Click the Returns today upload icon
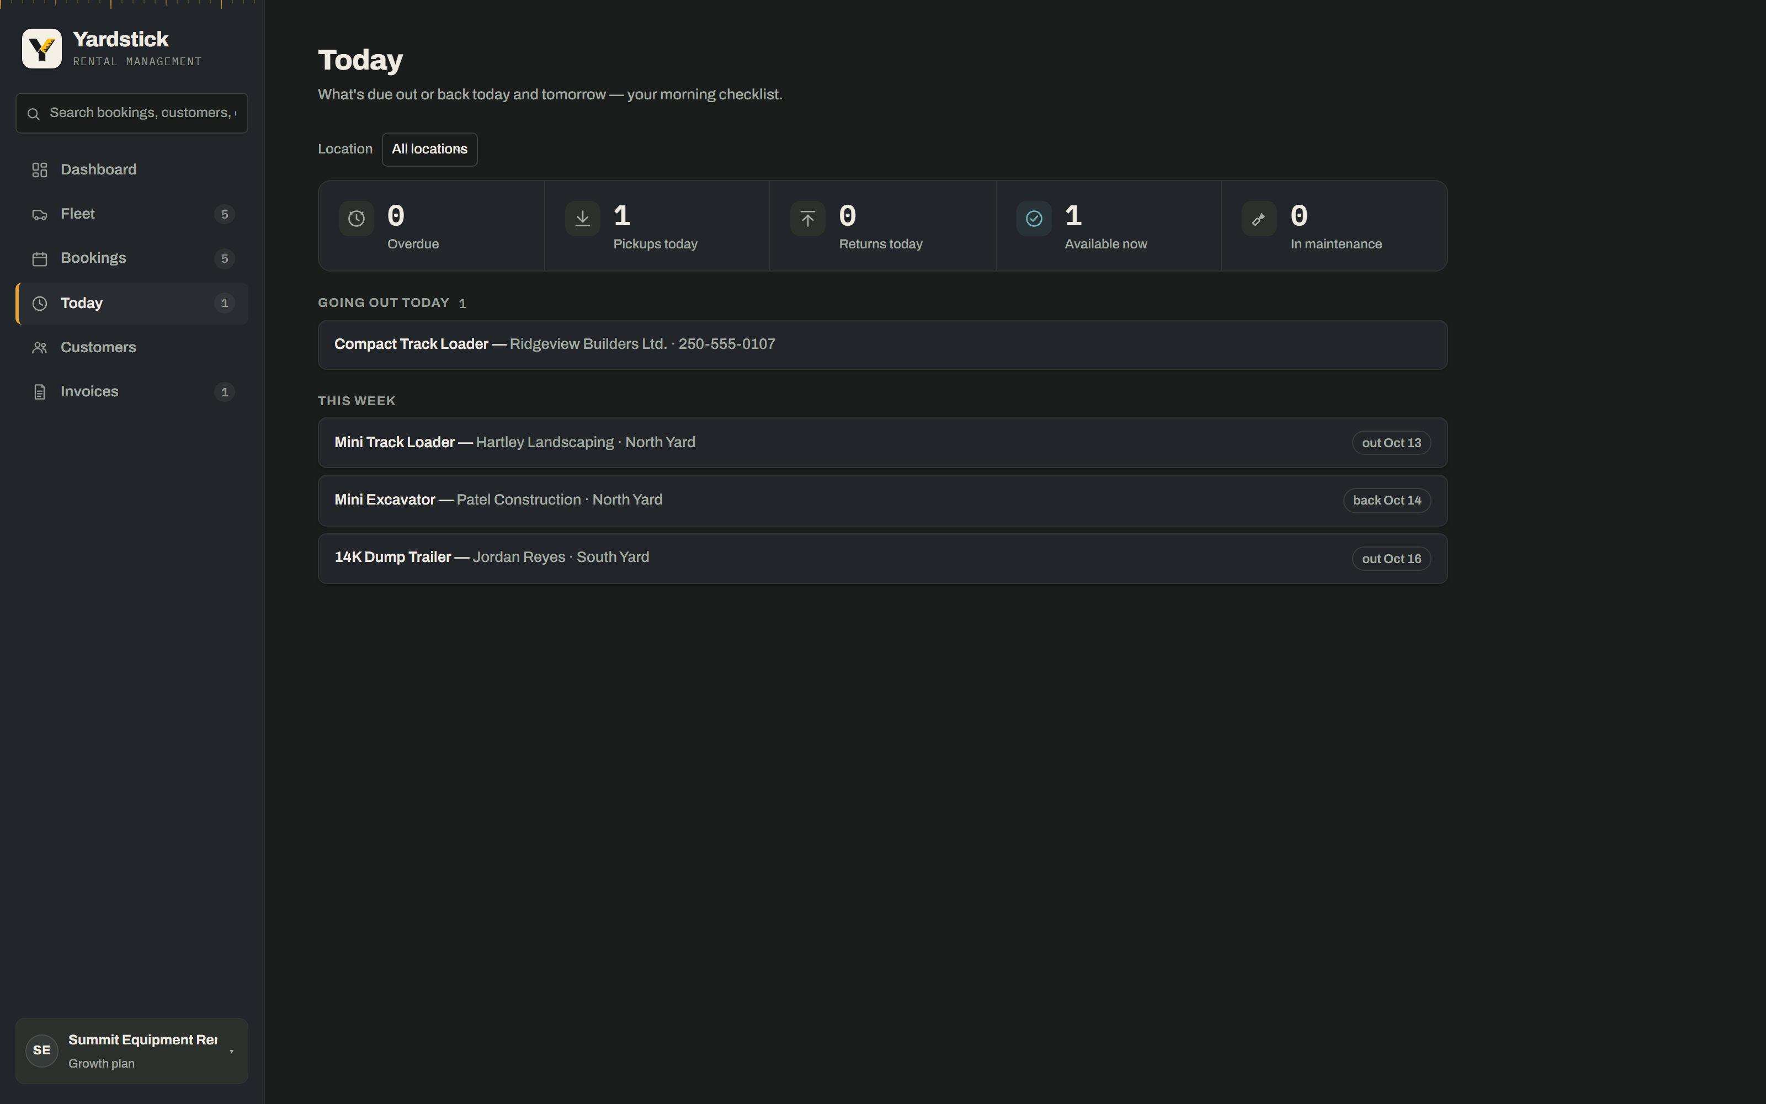Viewport: 1766px width, 1104px height. (808, 219)
